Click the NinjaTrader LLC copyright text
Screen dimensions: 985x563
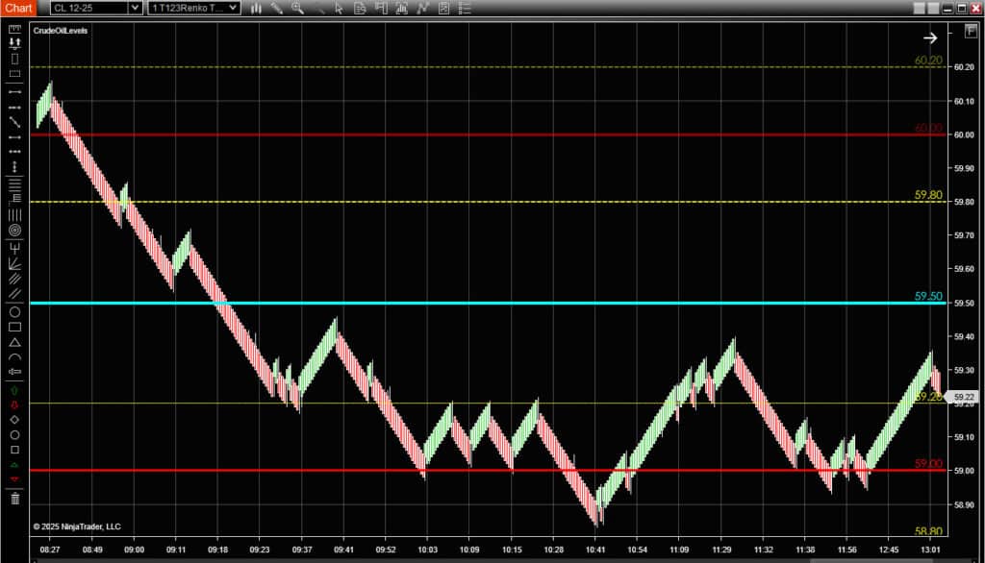(75, 526)
